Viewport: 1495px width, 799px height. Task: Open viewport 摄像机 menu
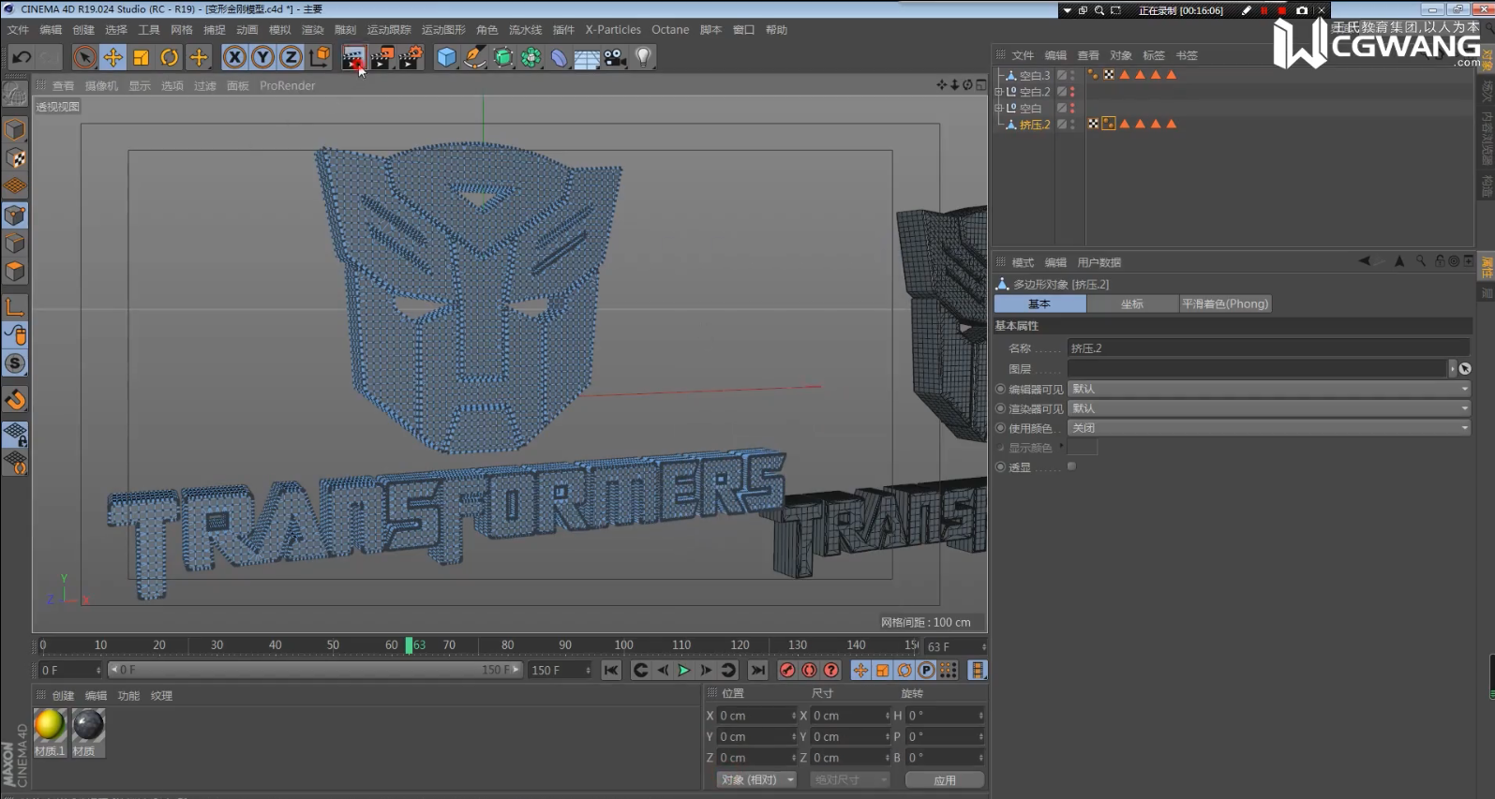click(101, 86)
